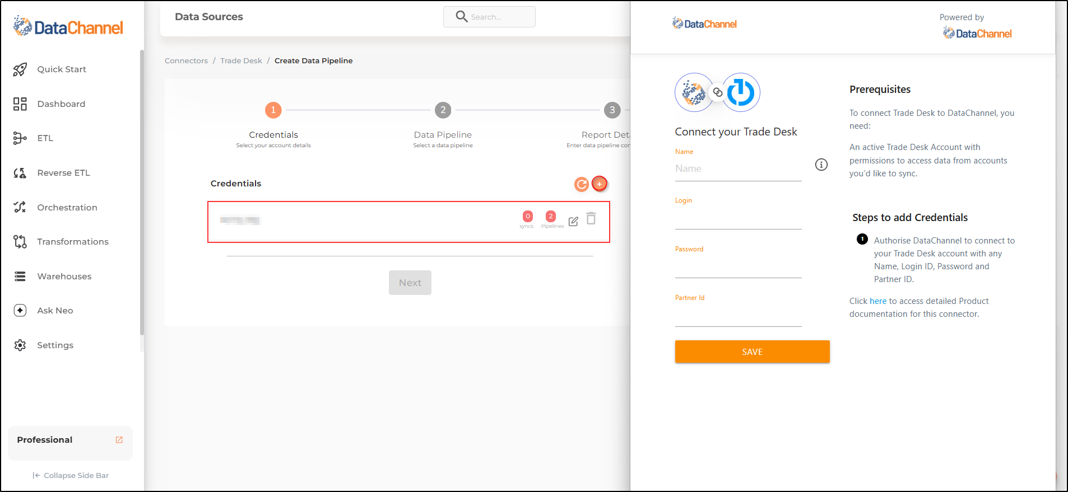Click the Next button
1068x492 pixels.
pyautogui.click(x=410, y=283)
